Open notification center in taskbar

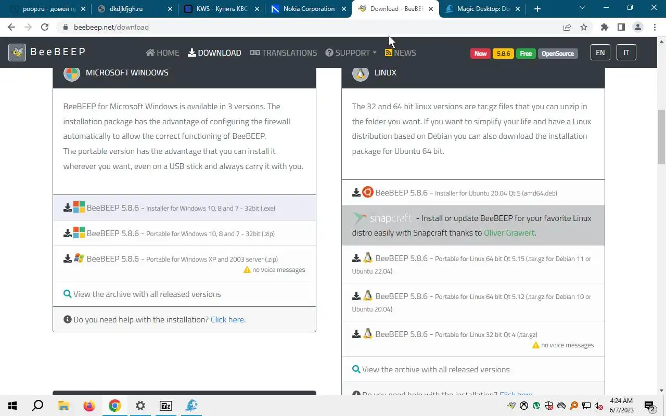(650, 406)
